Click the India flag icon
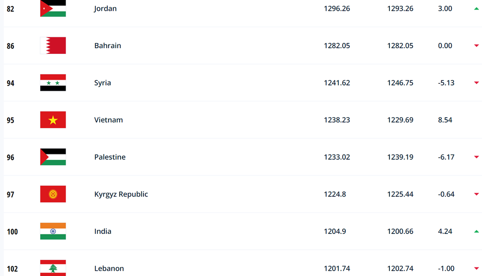 click(x=53, y=231)
